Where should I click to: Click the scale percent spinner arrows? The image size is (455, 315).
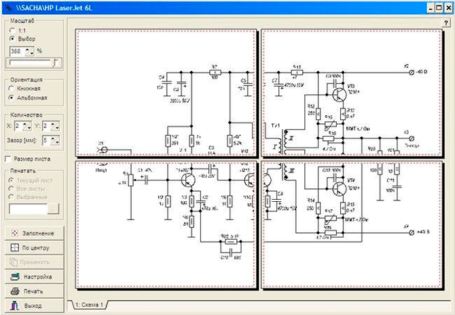(x=29, y=50)
